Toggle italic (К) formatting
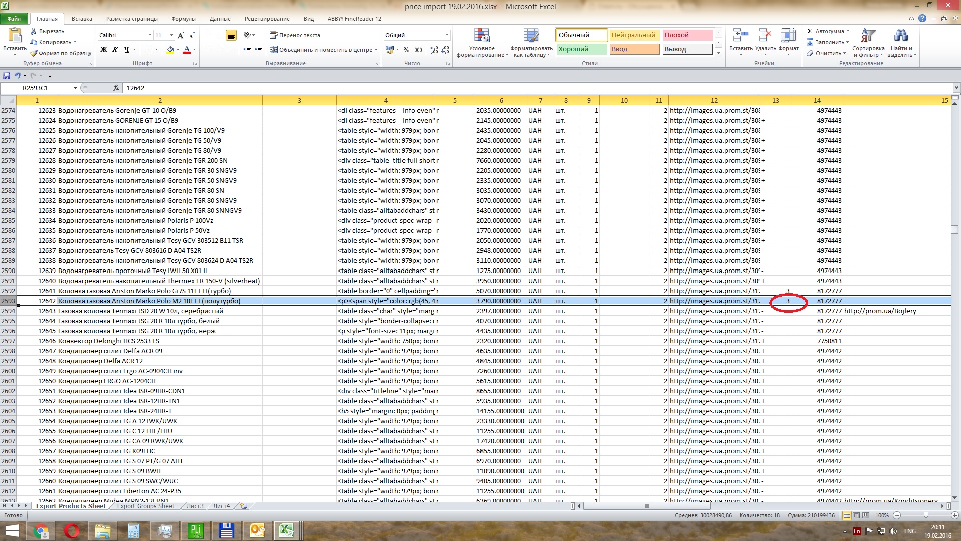The height and width of the screenshot is (541, 961). click(115, 50)
